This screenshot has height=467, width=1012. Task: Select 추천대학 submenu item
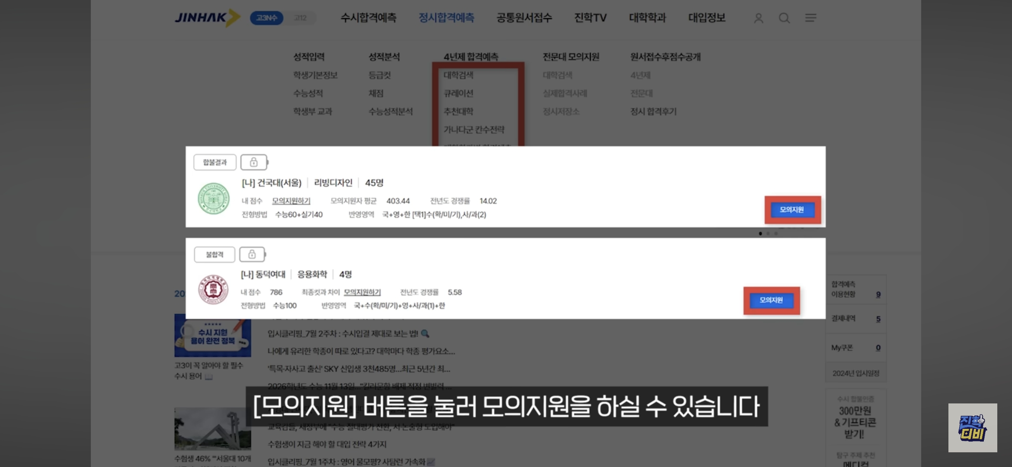pos(458,112)
